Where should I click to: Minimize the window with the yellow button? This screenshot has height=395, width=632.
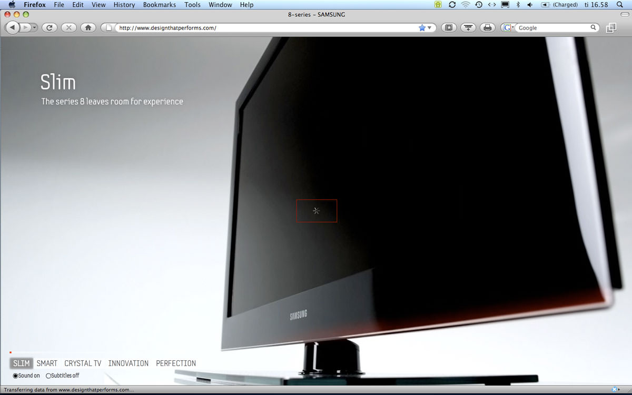pyautogui.click(x=17, y=15)
